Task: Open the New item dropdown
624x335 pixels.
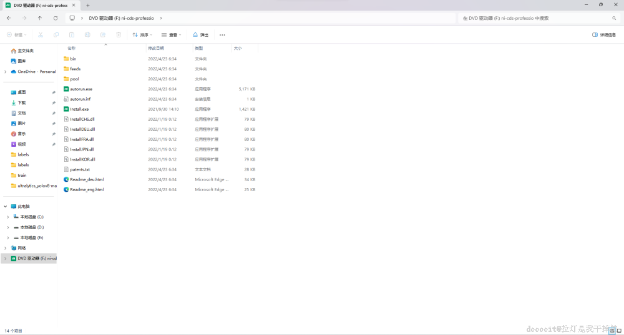Action: [17, 35]
